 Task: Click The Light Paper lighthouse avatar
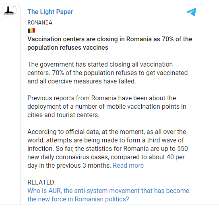[x=9, y=10]
